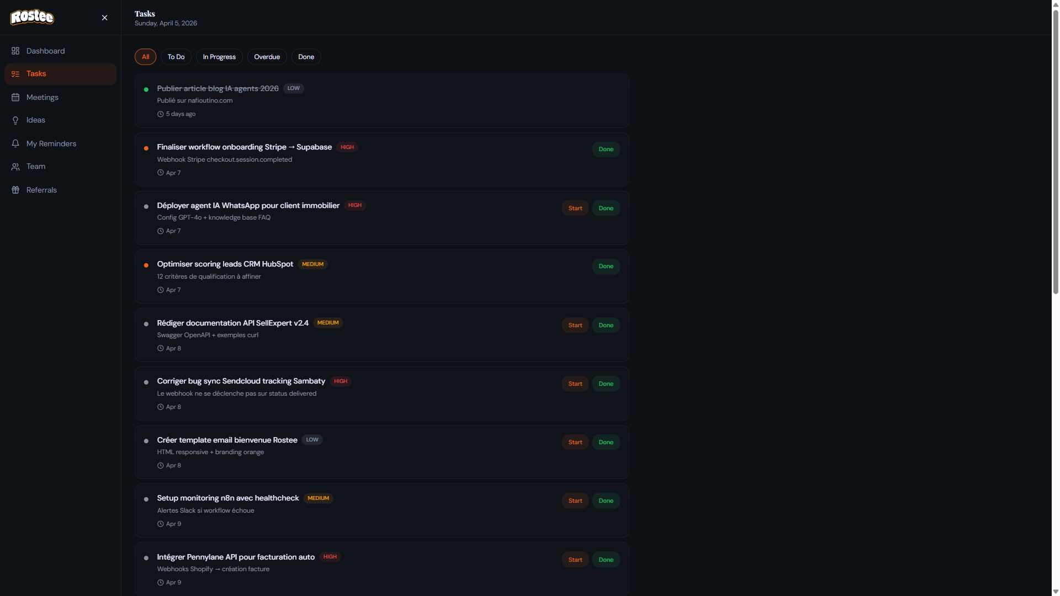Show only In Progress tasks
Viewport: 1060px width, 596px height.
coord(219,57)
